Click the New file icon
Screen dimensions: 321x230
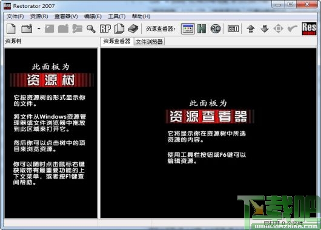(x=12, y=28)
